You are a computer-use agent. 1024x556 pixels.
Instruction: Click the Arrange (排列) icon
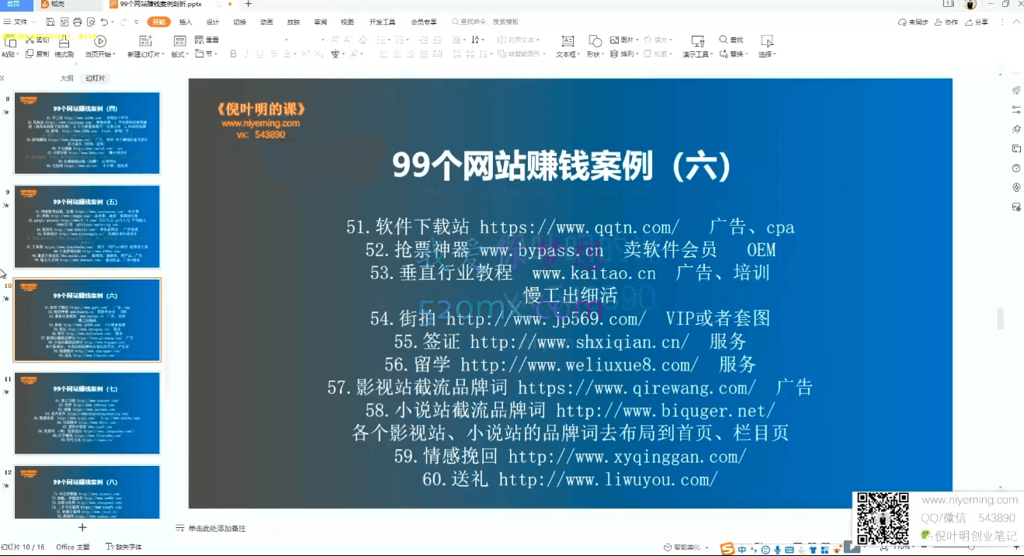pyautogui.click(x=614, y=54)
